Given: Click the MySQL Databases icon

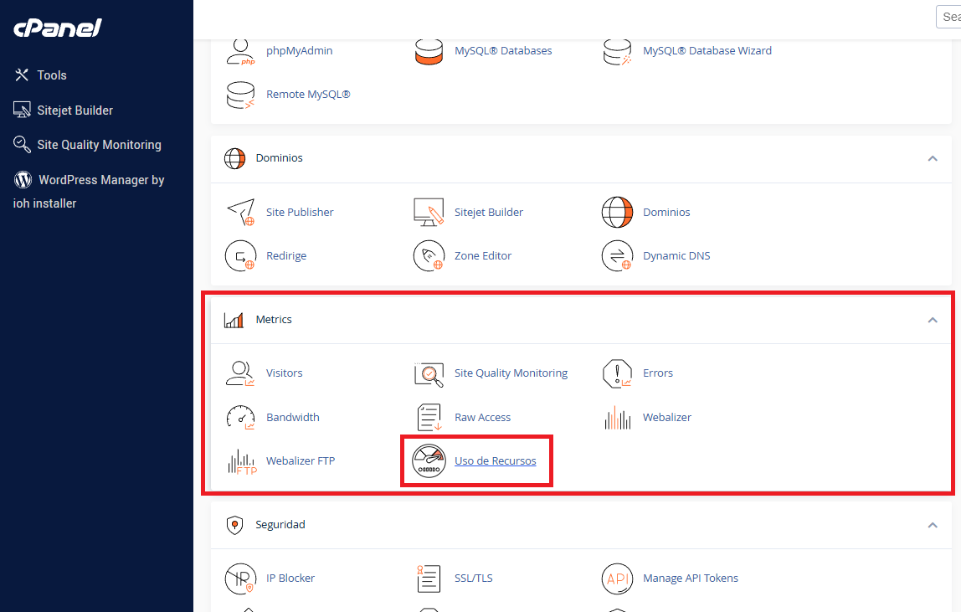Looking at the screenshot, I should click(x=429, y=52).
